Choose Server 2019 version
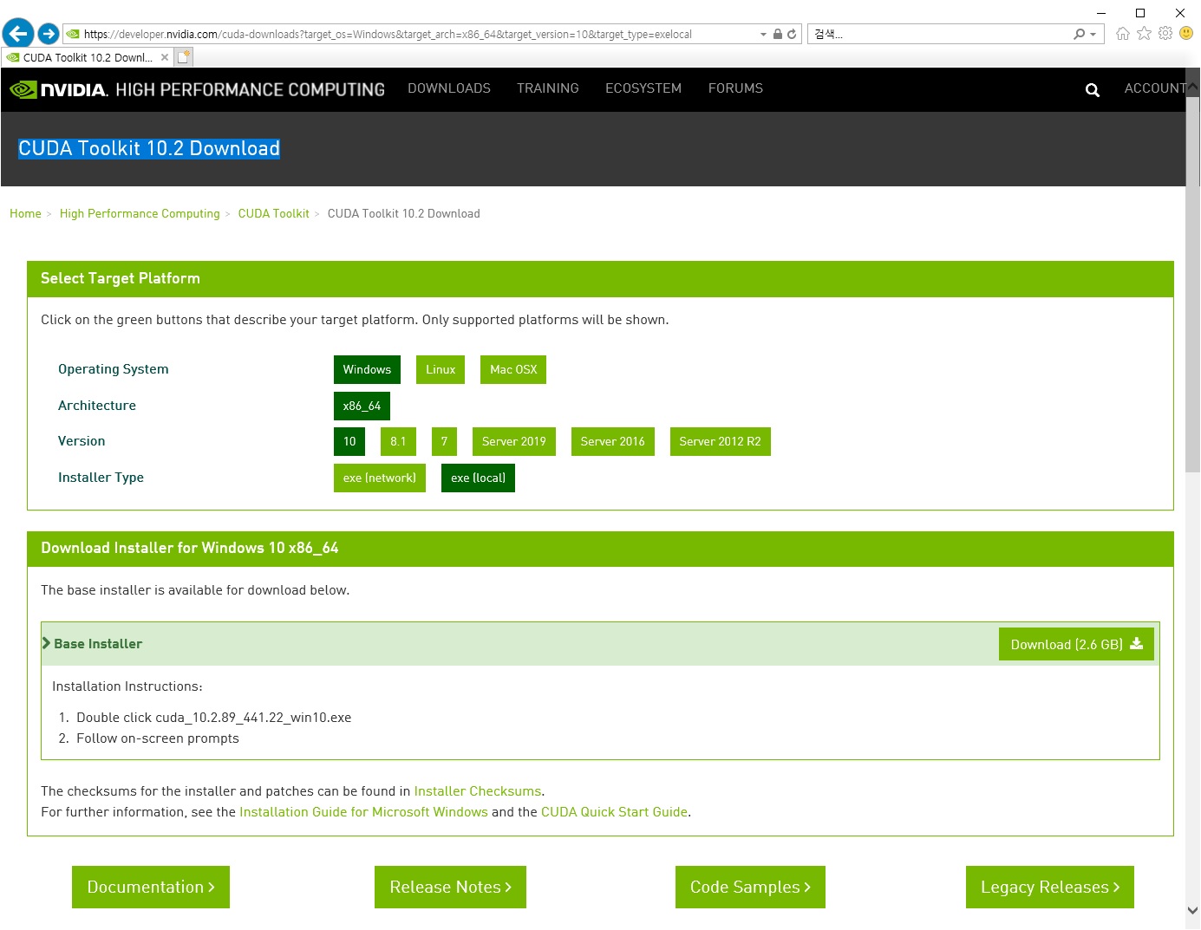The height and width of the screenshot is (930, 1201). pos(514,441)
